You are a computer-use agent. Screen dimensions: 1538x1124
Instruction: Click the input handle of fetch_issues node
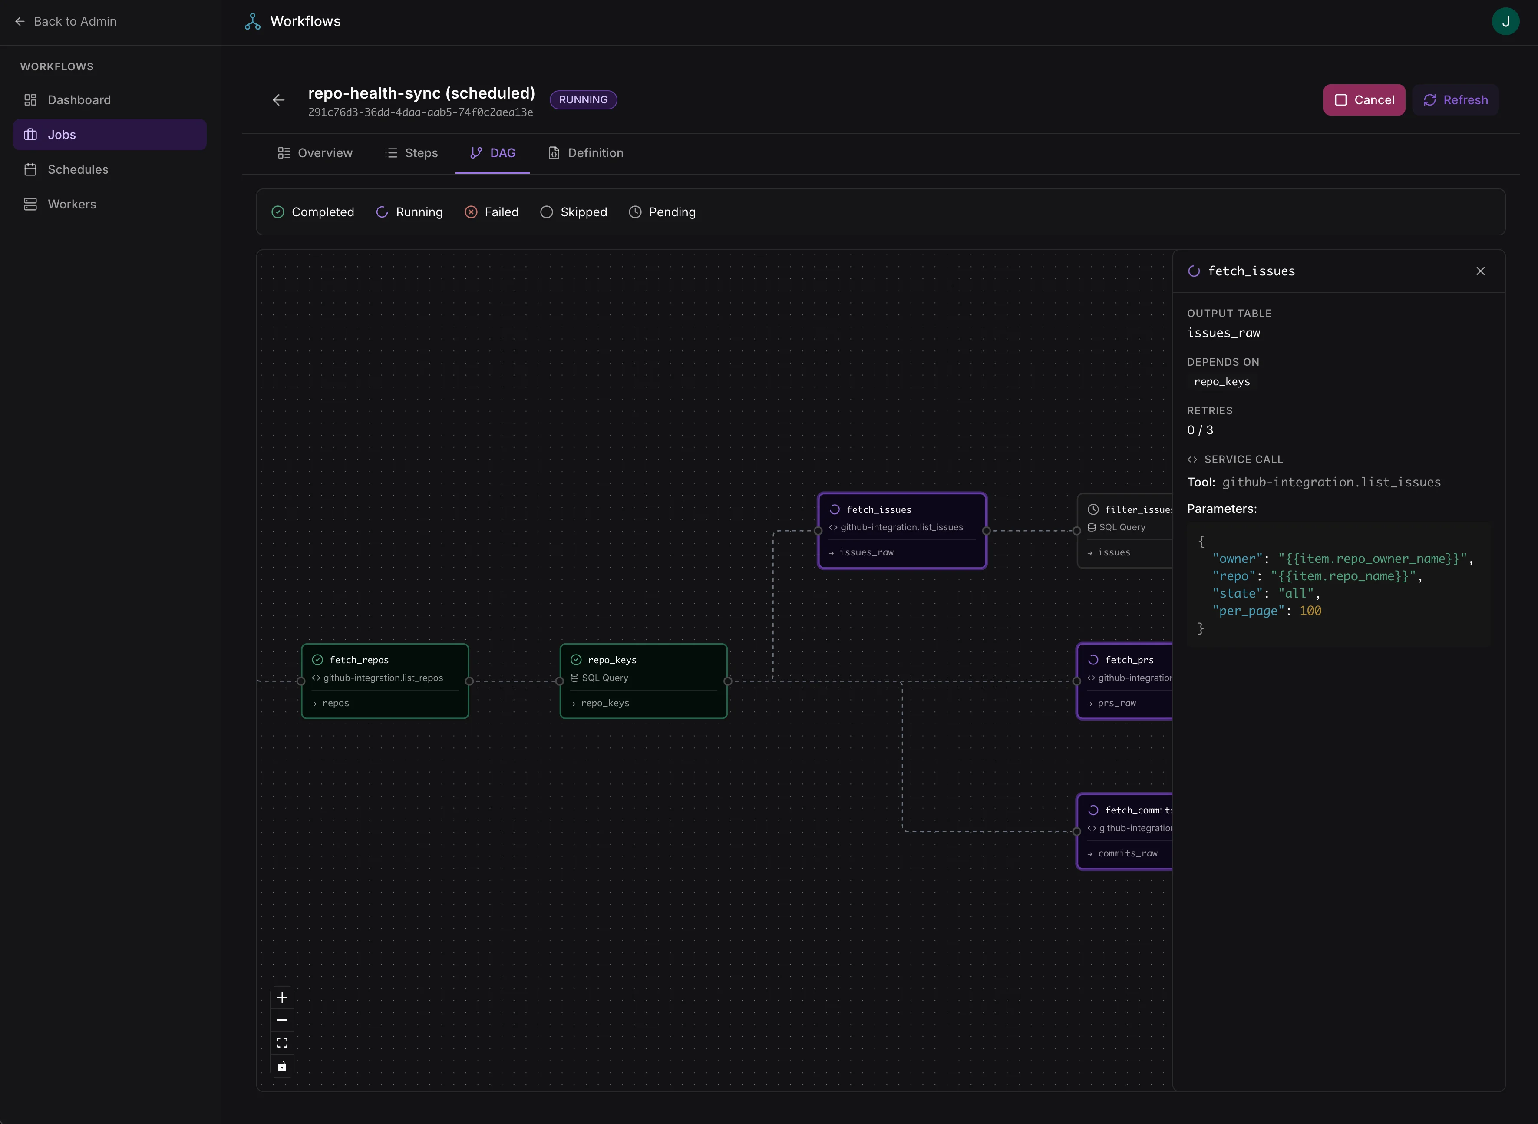coord(819,531)
